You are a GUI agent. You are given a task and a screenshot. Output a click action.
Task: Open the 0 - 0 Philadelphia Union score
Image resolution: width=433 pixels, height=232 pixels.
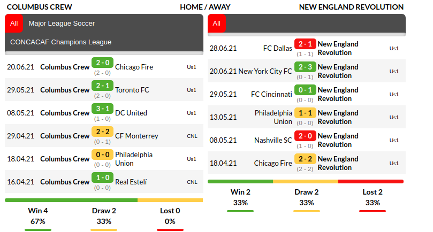(x=102, y=155)
